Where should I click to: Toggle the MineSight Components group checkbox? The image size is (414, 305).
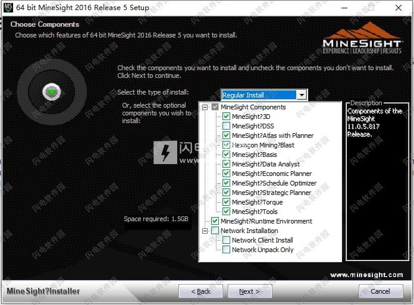[x=215, y=107]
